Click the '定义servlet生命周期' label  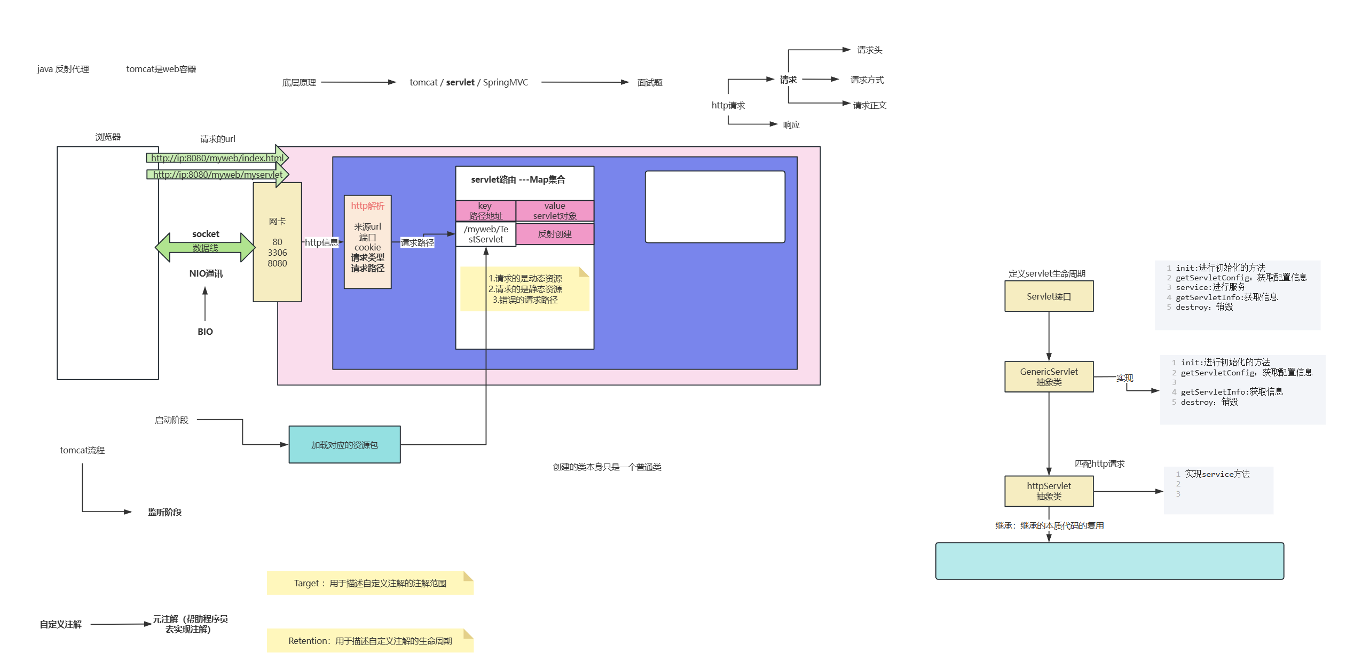click(1047, 273)
